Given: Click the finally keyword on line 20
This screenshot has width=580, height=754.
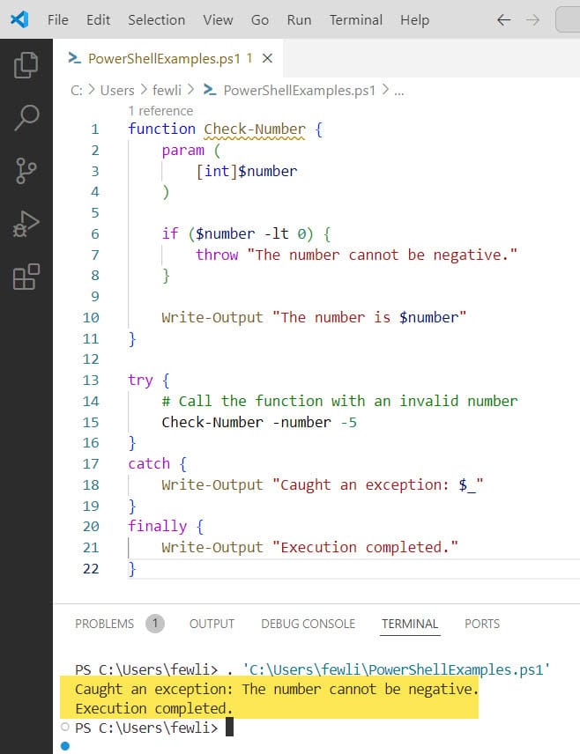Looking at the screenshot, I should coord(158,526).
